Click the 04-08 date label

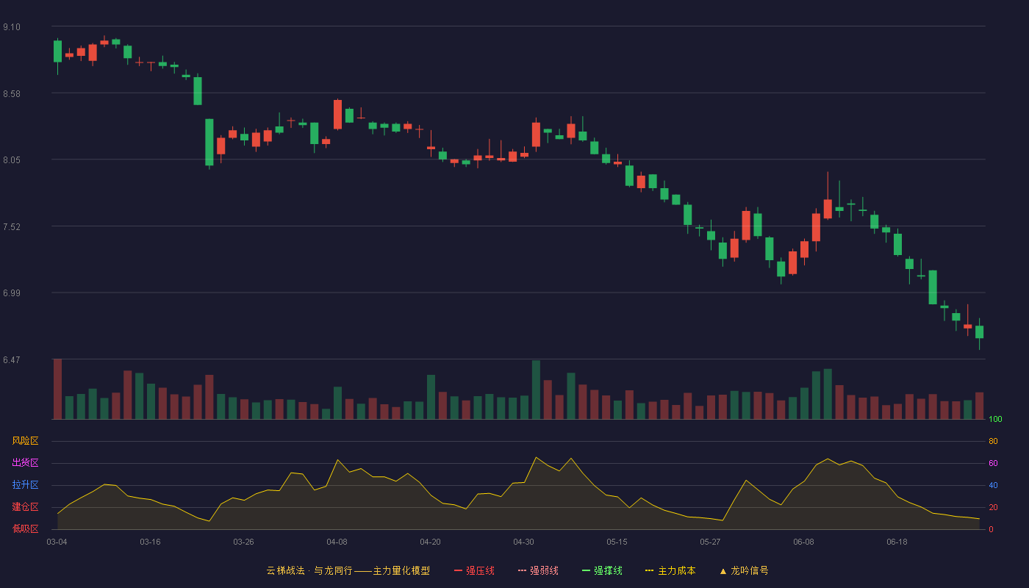[x=337, y=542]
